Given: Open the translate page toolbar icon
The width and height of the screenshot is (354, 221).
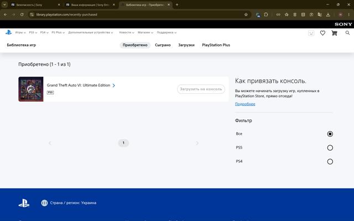Looking at the screenshot, I should [x=320, y=15].
